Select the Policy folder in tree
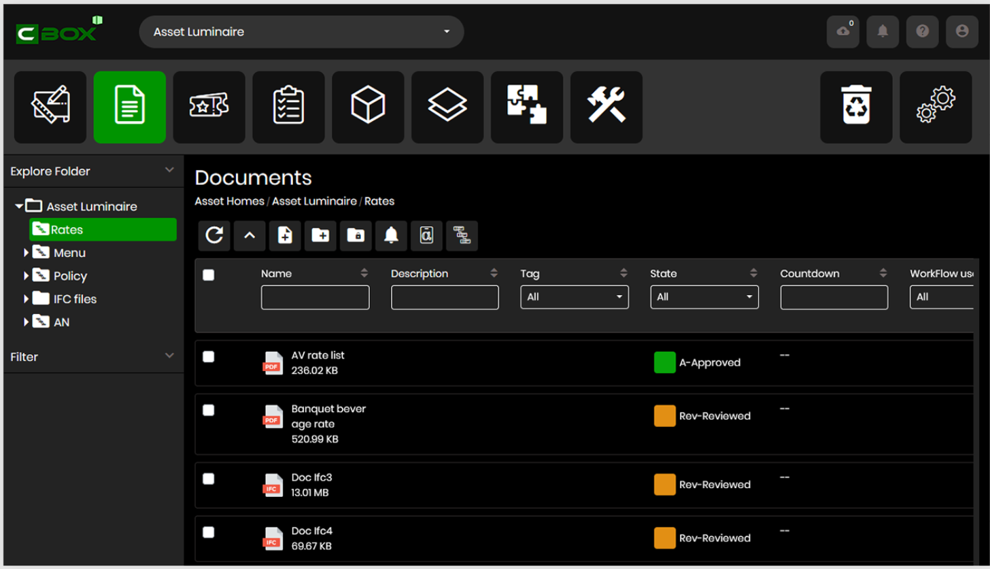The image size is (990, 569). (x=70, y=276)
